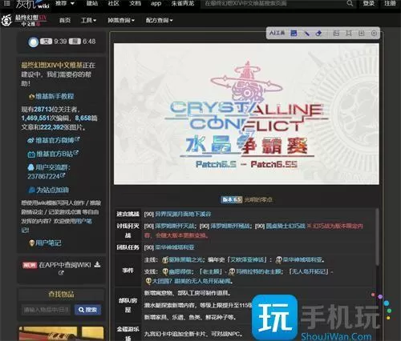
Task: Click the download icon after 在APP中查阅WIKI
Action: click(x=98, y=264)
